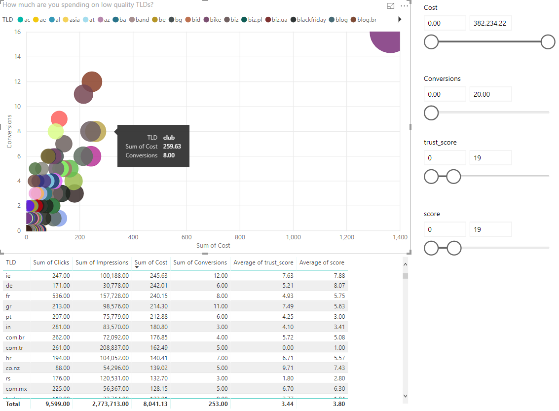Click the red bubble at 9 conversions
The image size is (559, 411).
click(x=59, y=118)
